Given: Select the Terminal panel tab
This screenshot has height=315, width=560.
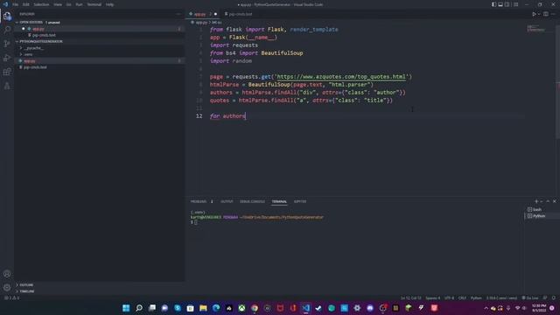Looking at the screenshot, I should [x=279, y=201].
